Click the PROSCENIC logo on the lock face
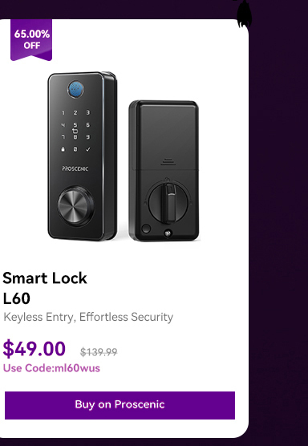The width and height of the screenshot is (308, 446). [75, 168]
